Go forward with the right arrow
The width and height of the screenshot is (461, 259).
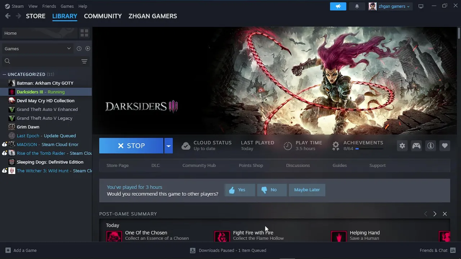pos(18,16)
